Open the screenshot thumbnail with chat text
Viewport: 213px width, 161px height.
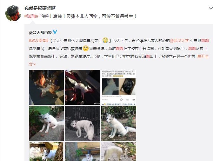pyautogui.click(x=119, y=87)
